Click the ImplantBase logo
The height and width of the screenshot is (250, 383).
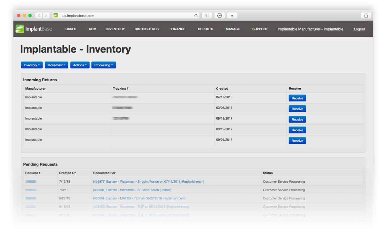[x=34, y=29]
